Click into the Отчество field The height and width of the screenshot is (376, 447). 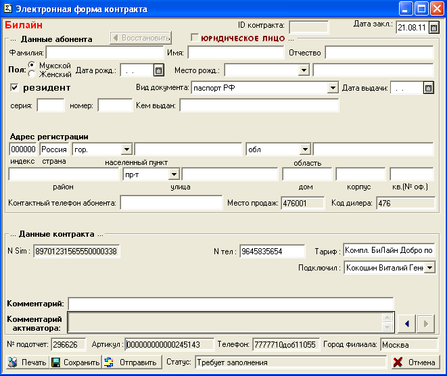click(379, 53)
